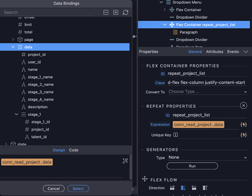This screenshot has width=252, height=196.
Task: Click the Dropdown Menu list icon
Action: point(168,2)
